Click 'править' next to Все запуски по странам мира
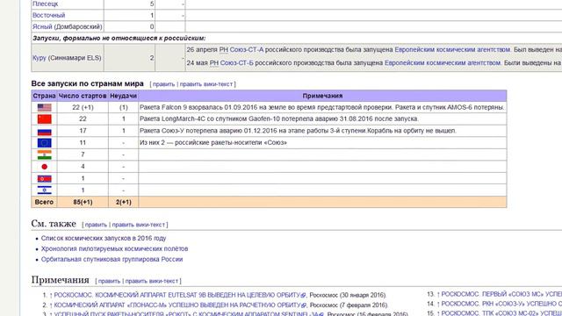 pos(164,84)
